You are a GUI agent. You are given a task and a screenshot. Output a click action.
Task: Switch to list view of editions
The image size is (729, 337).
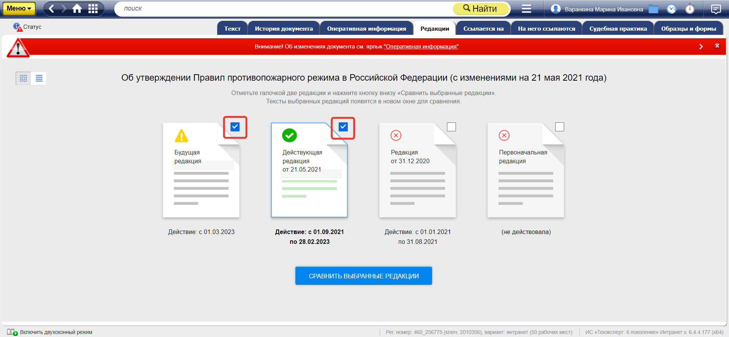click(39, 78)
